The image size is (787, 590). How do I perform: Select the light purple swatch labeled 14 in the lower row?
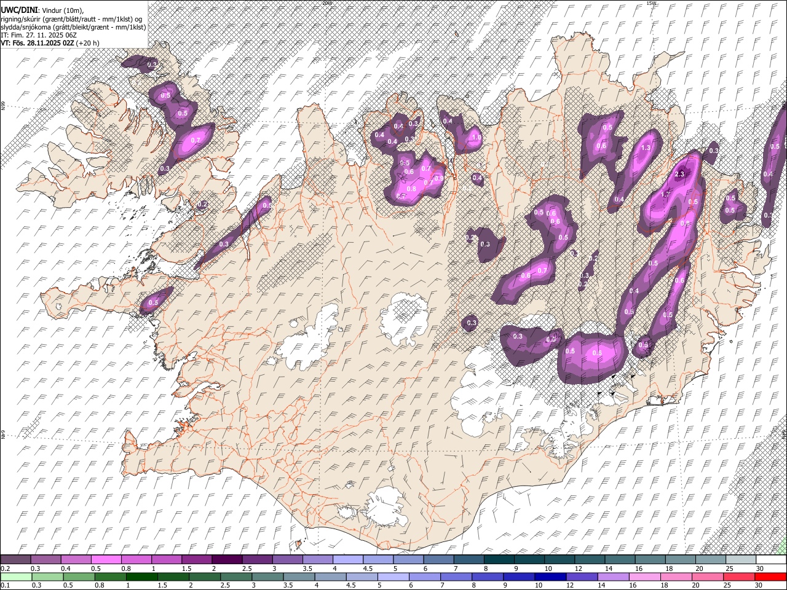click(612, 576)
